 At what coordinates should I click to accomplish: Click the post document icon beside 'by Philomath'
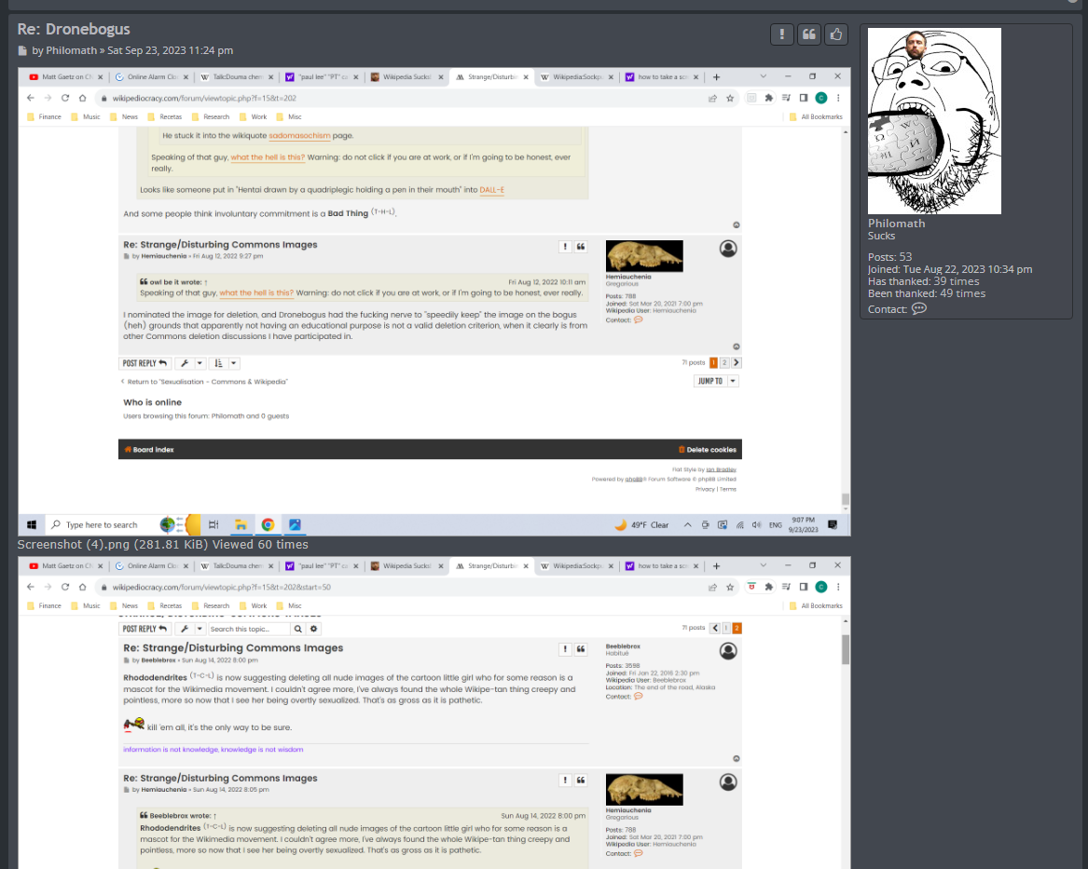(22, 50)
